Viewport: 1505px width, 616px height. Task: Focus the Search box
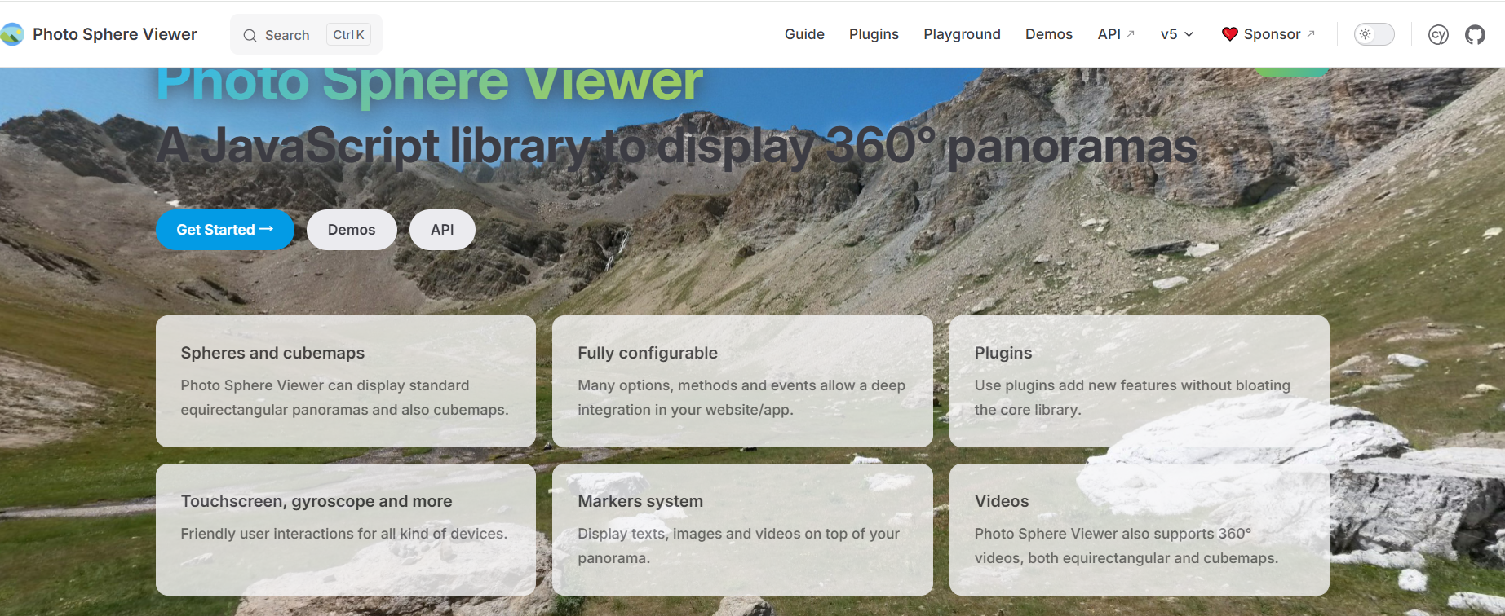tap(306, 34)
